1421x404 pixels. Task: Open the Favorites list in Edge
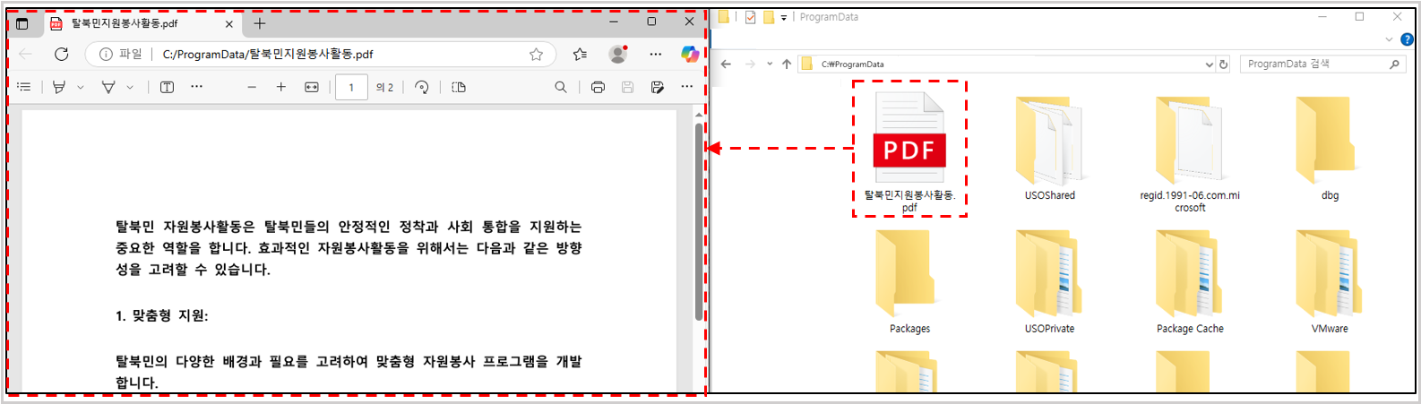click(x=580, y=55)
